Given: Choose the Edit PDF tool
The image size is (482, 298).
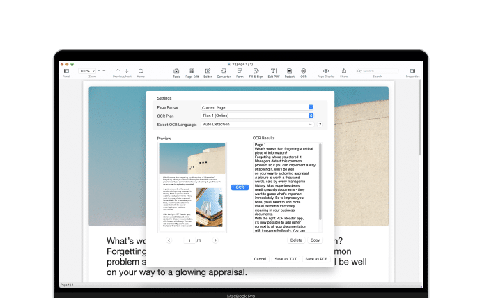Looking at the screenshot, I should click(x=273, y=72).
